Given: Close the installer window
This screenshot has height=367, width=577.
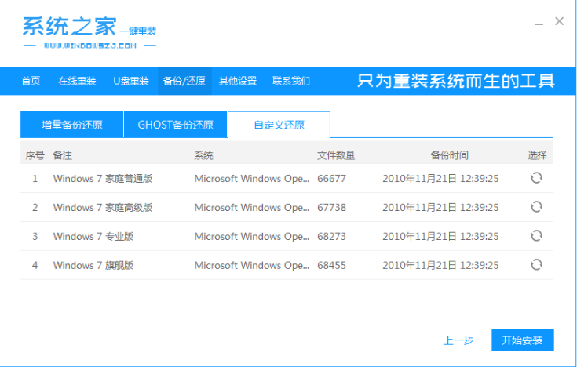Looking at the screenshot, I should (559, 22).
